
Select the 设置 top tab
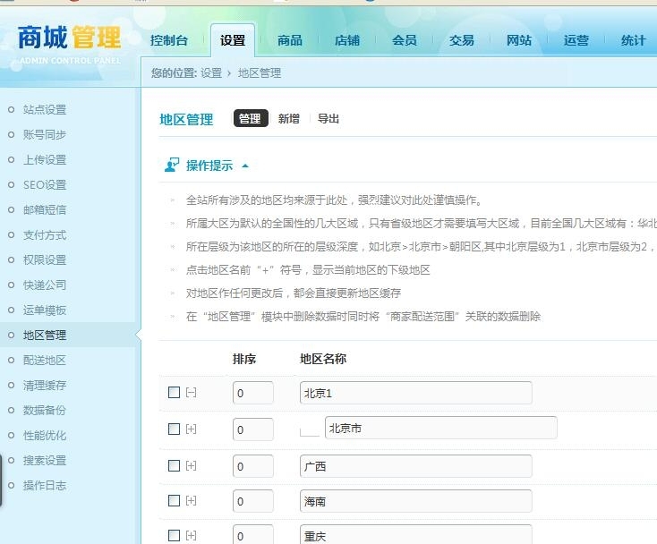[x=233, y=40]
